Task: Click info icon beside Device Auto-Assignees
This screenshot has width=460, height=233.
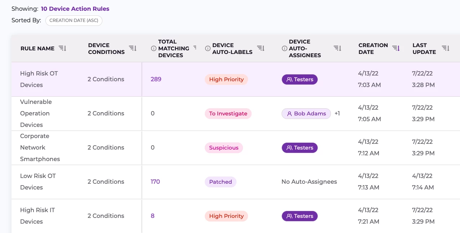Action: pos(284,48)
